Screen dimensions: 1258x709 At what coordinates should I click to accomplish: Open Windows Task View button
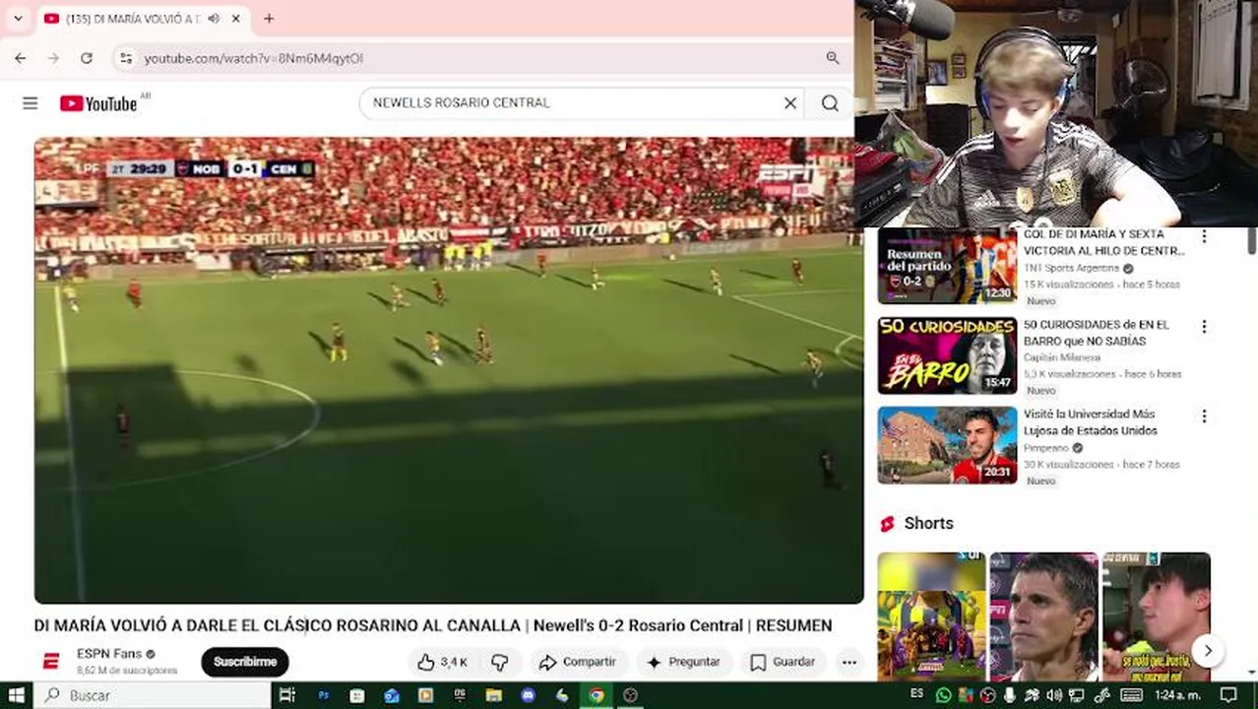(286, 695)
